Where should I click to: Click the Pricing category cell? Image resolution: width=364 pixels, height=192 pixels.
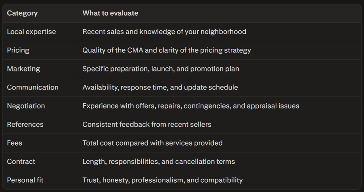click(x=18, y=50)
